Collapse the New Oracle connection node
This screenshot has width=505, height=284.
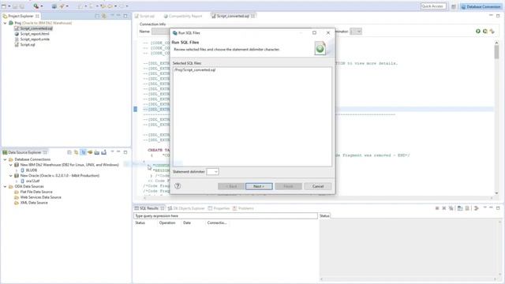(11, 176)
